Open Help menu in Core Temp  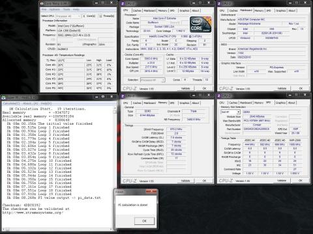(76, 10)
